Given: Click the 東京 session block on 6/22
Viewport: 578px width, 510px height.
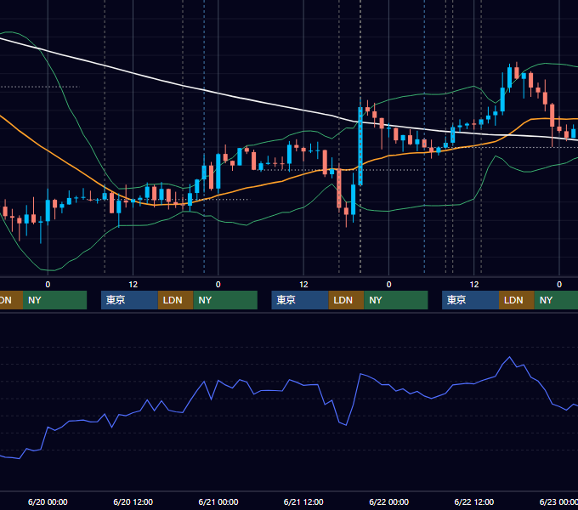Looking at the screenshot, I should coord(470,300).
